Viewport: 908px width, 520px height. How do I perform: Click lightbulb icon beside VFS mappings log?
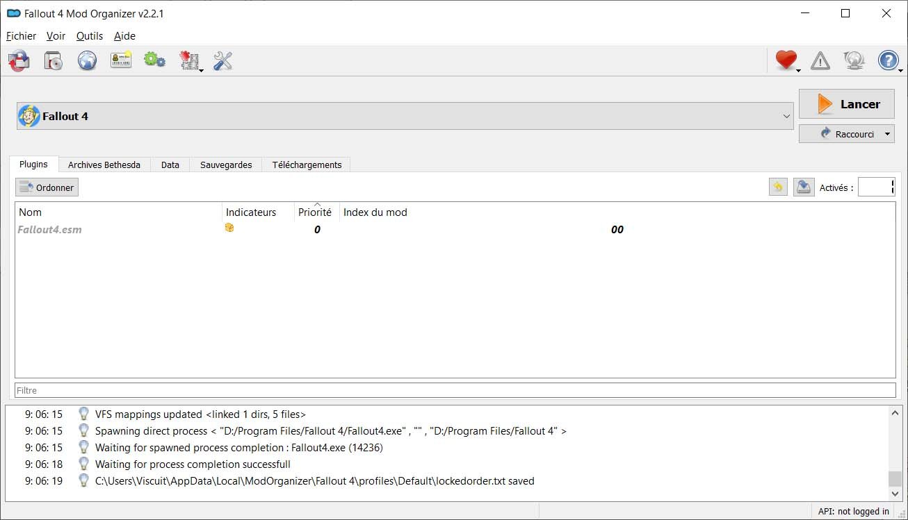point(83,414)
